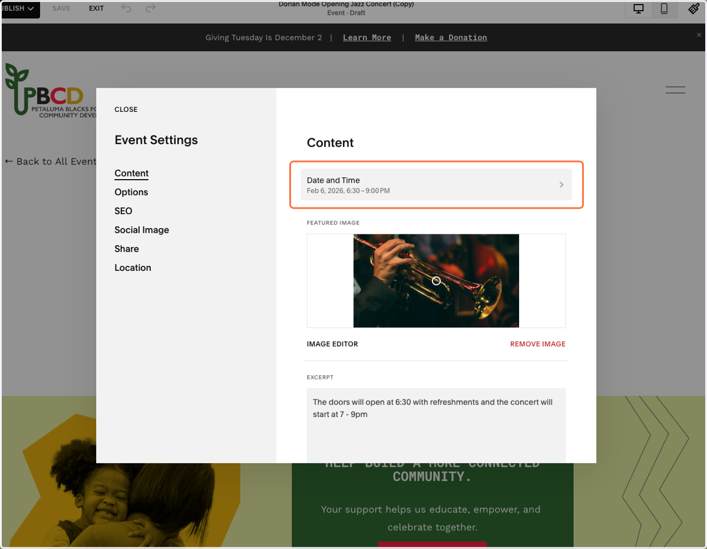Click the redo arrow icon
The image size is (707, 549).
tap(150, 8)
